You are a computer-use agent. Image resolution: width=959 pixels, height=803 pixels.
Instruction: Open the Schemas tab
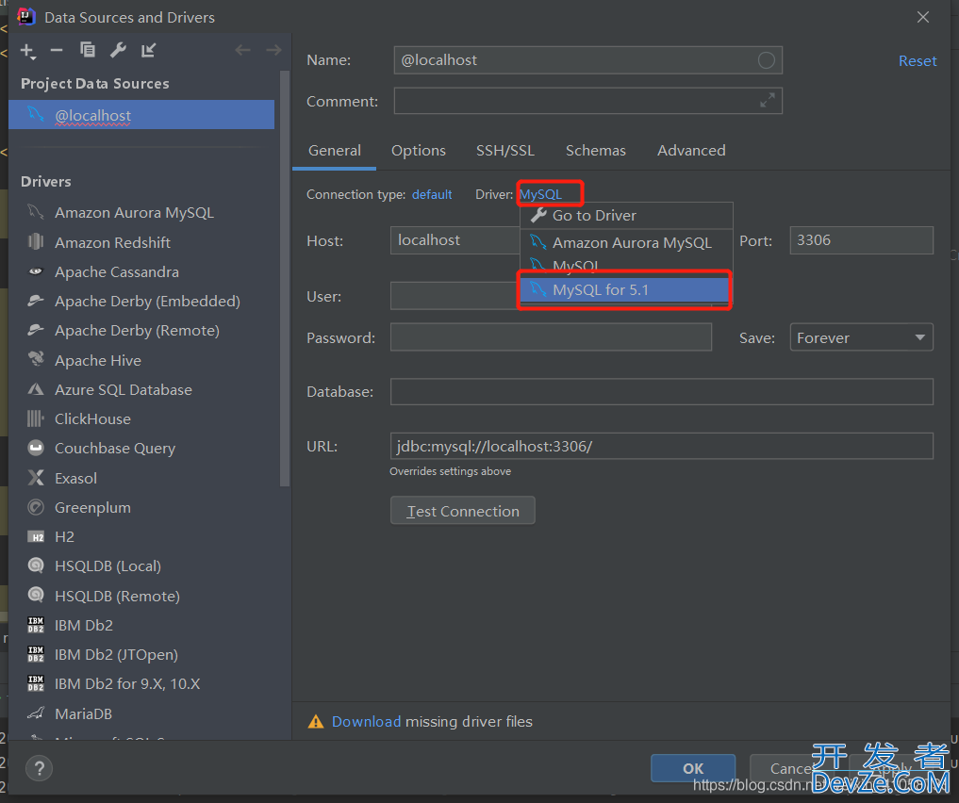596,151
